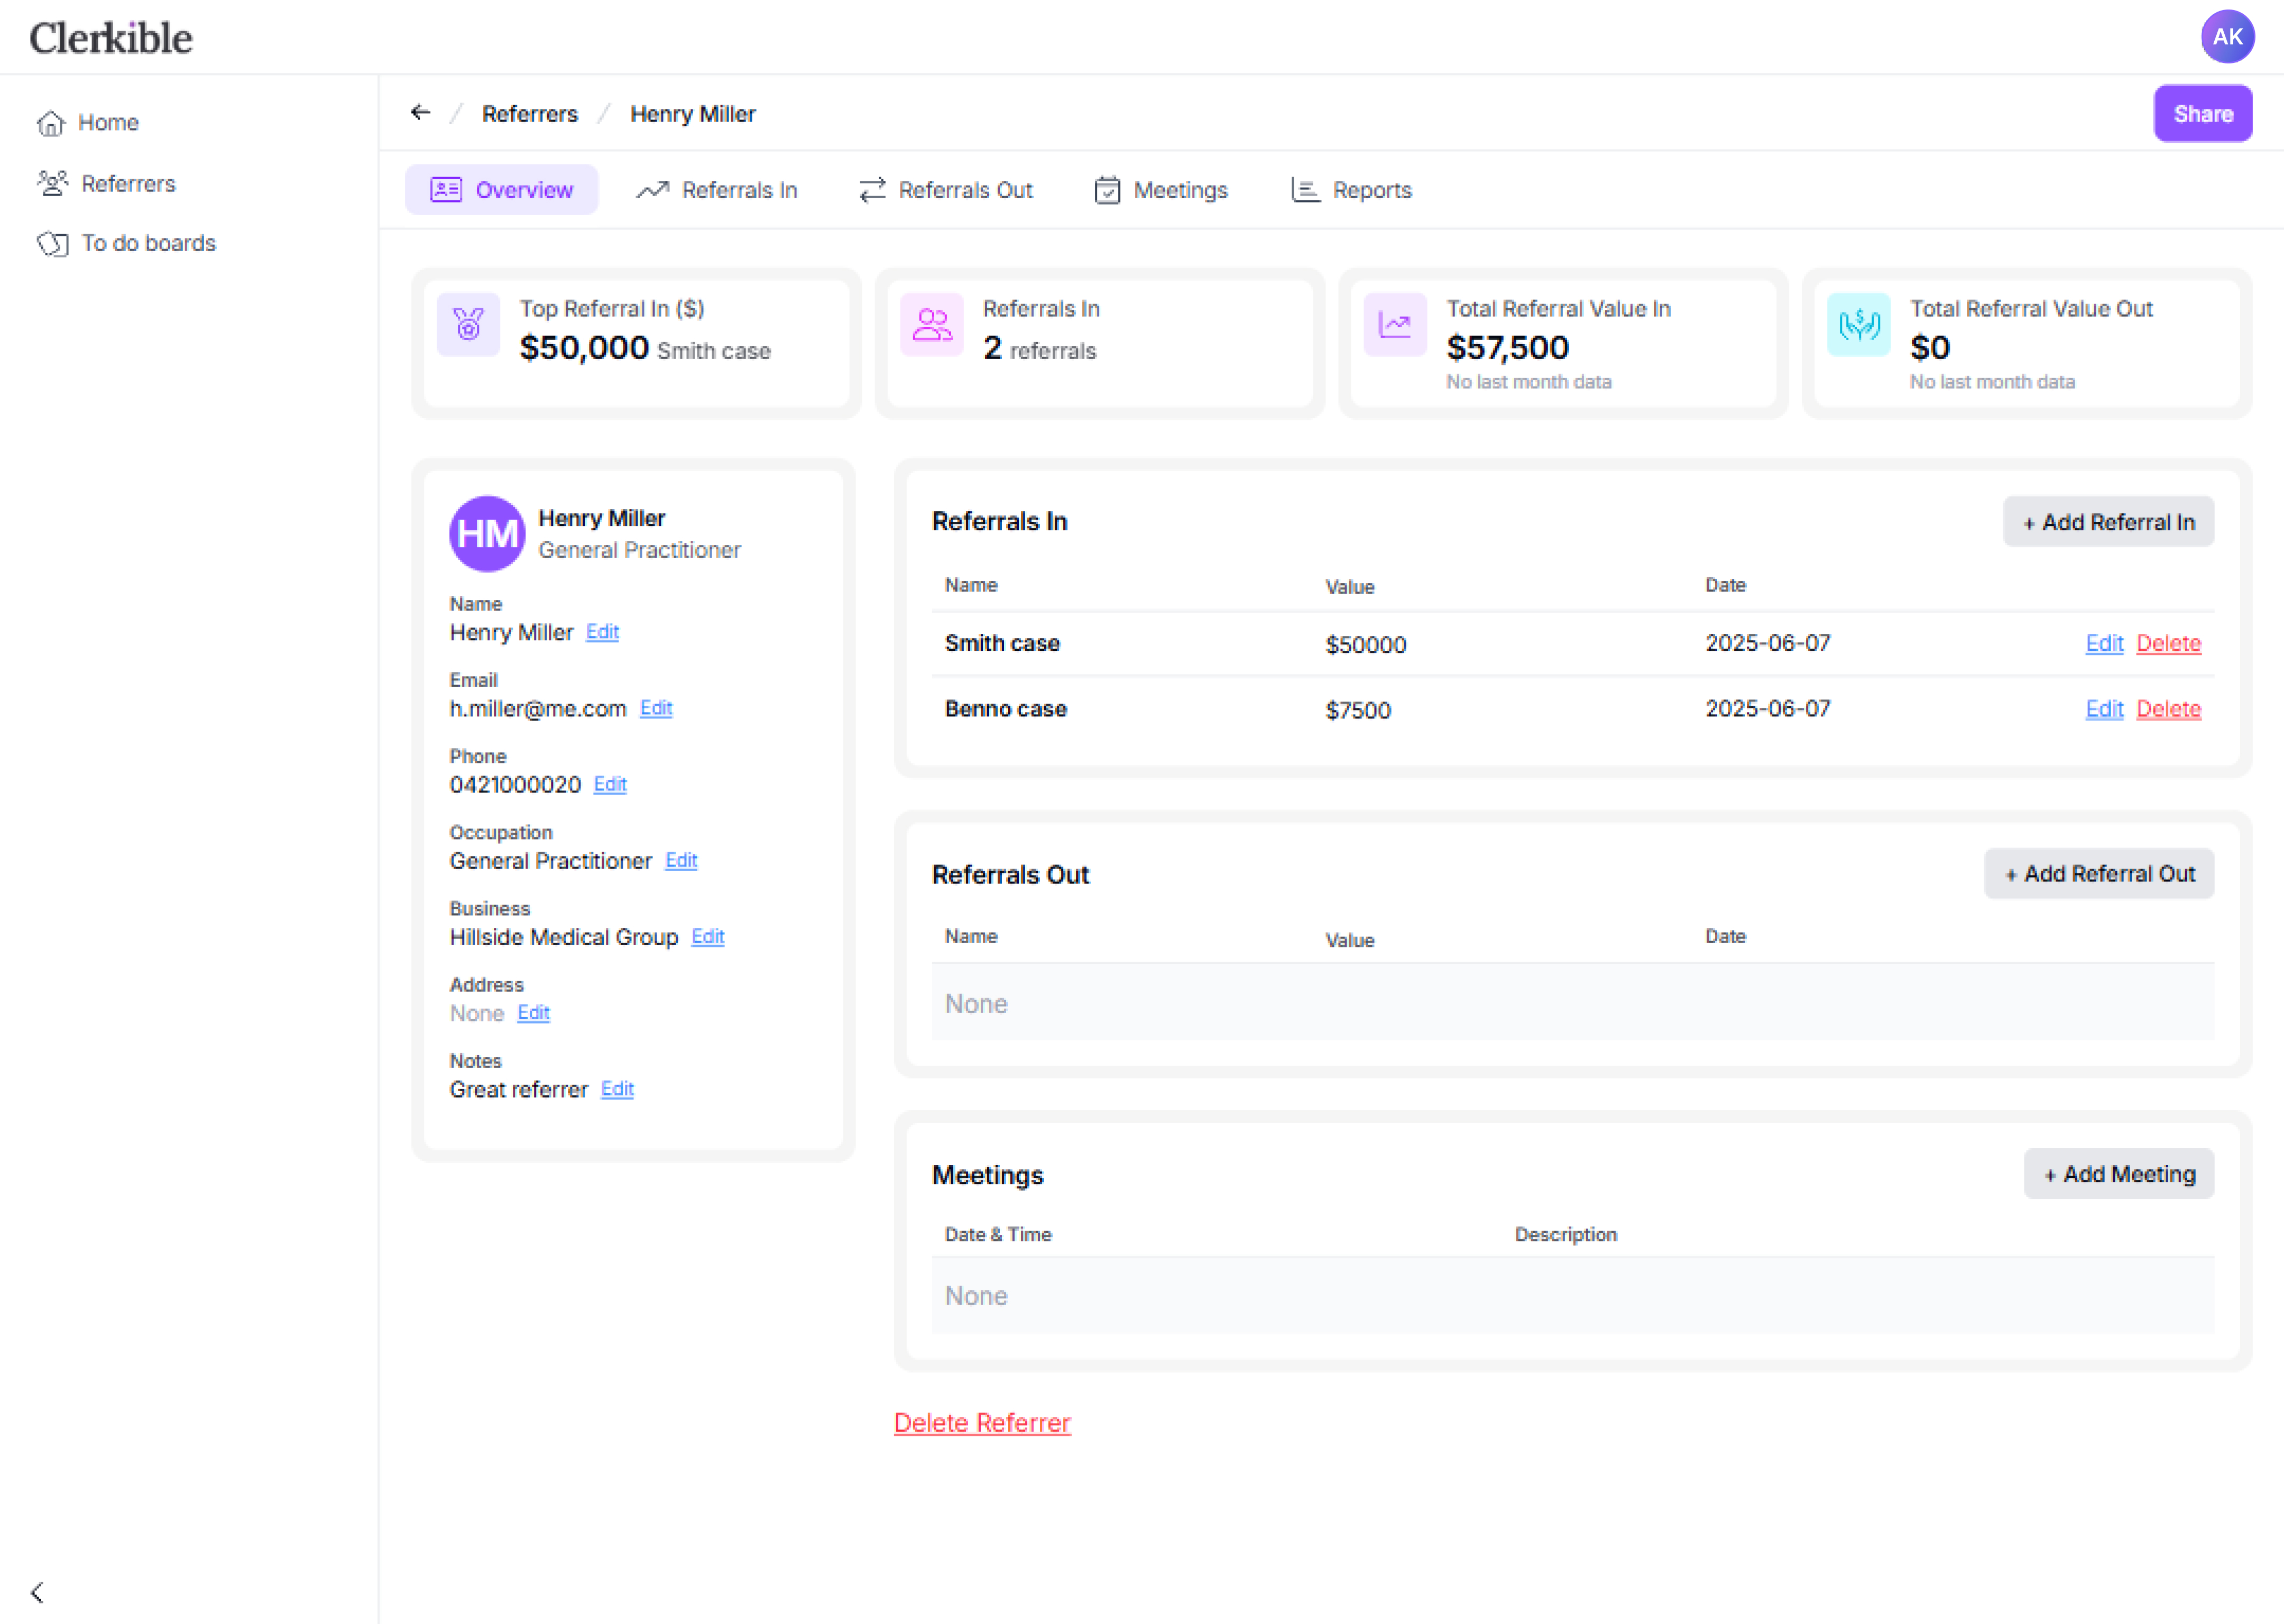Click the Home house icon

pyautogui.click(x=50, y=123)
